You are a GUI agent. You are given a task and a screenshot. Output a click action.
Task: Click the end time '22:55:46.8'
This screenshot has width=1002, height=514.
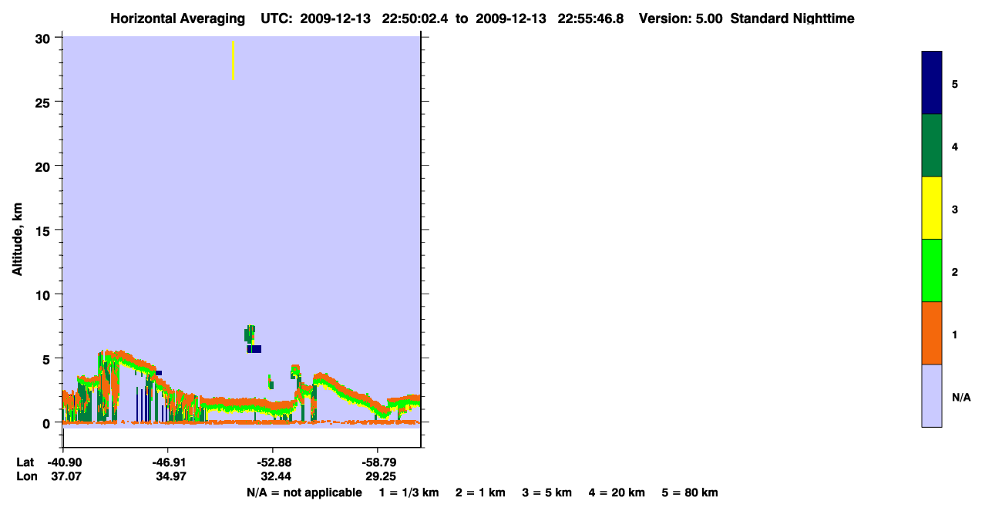pyautogui.click(x=591, y=18)
